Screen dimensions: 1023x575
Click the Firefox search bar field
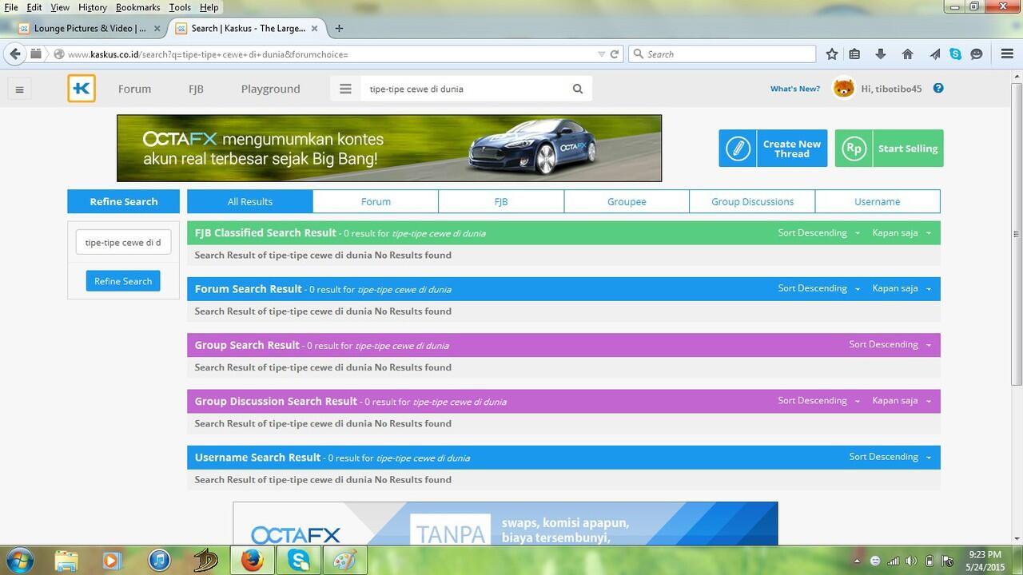pyautogui.click(x=722, y=54)
